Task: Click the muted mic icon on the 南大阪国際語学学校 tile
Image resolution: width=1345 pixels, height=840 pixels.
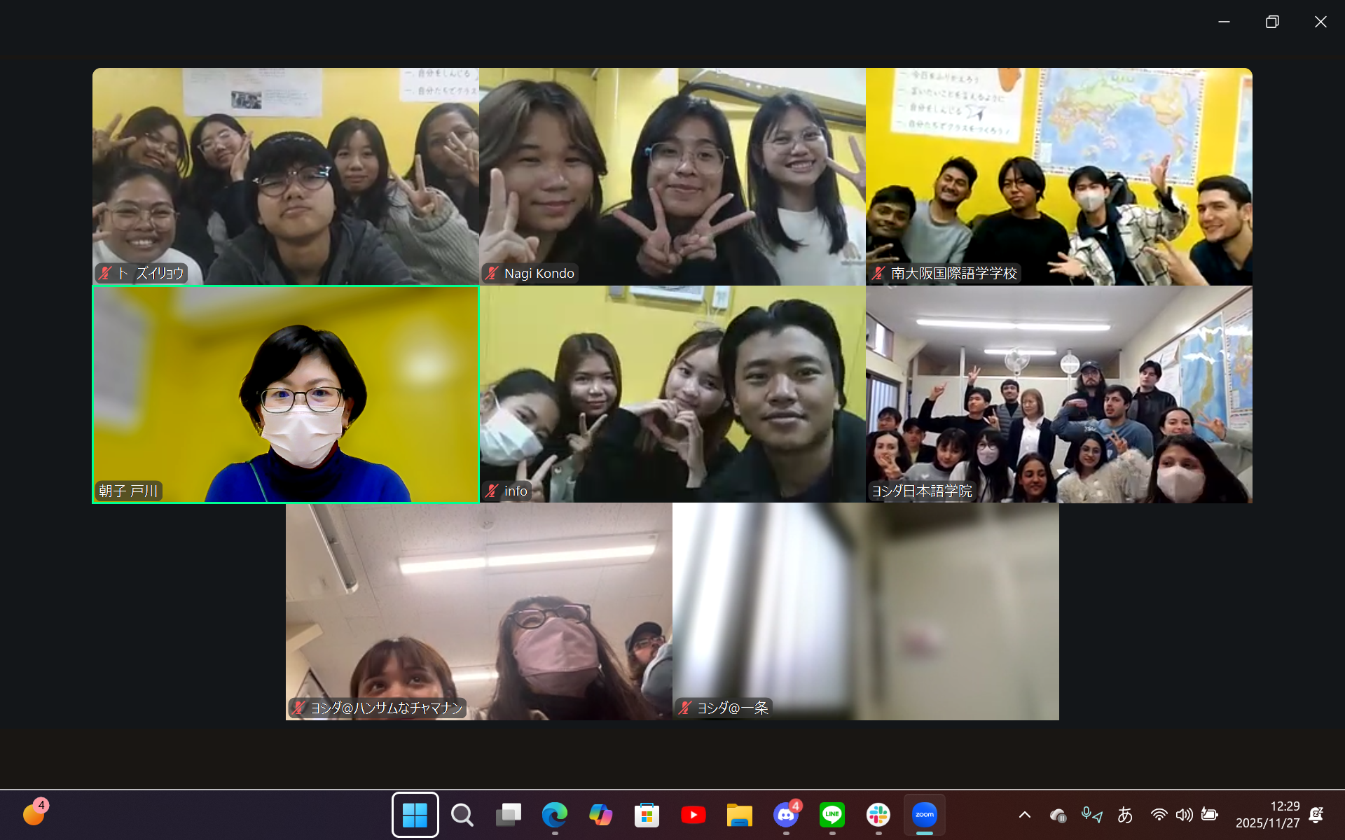Action: click(879, 274)
